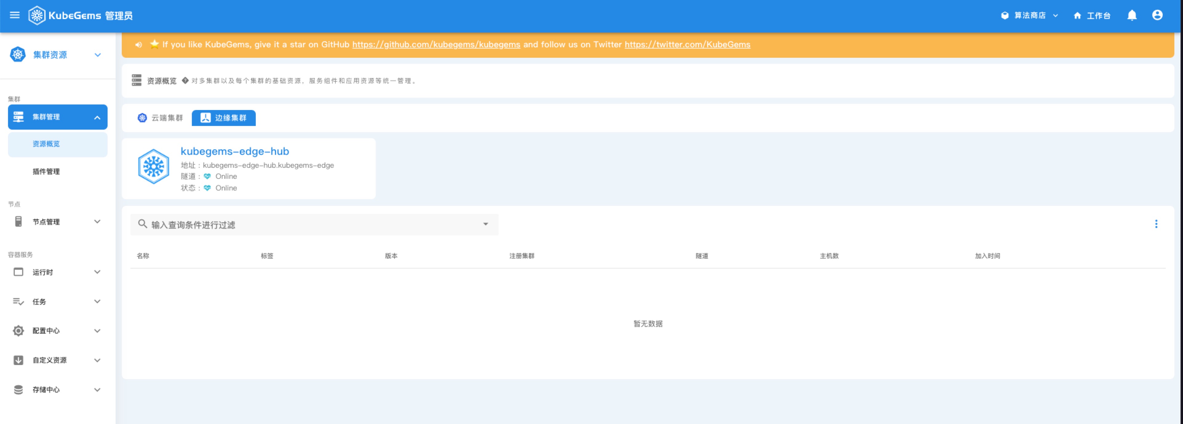Click the KubeGems logo icon
This screenshot has width=1183, height=424.
(x=37, y=16)
